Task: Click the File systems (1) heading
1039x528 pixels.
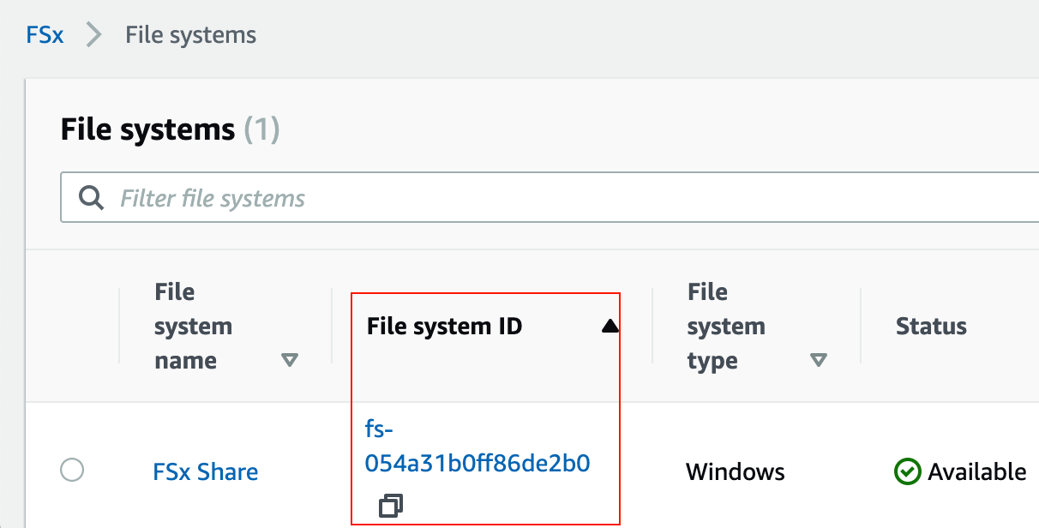Action: tap(171, 129)
